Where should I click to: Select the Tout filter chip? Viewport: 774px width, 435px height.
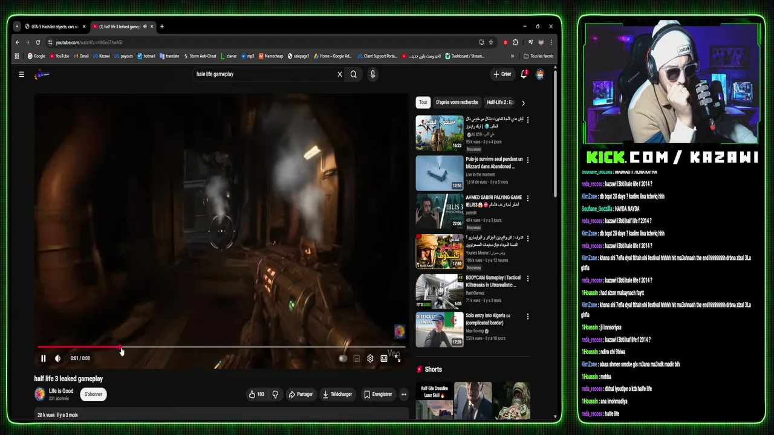(423, 103)
